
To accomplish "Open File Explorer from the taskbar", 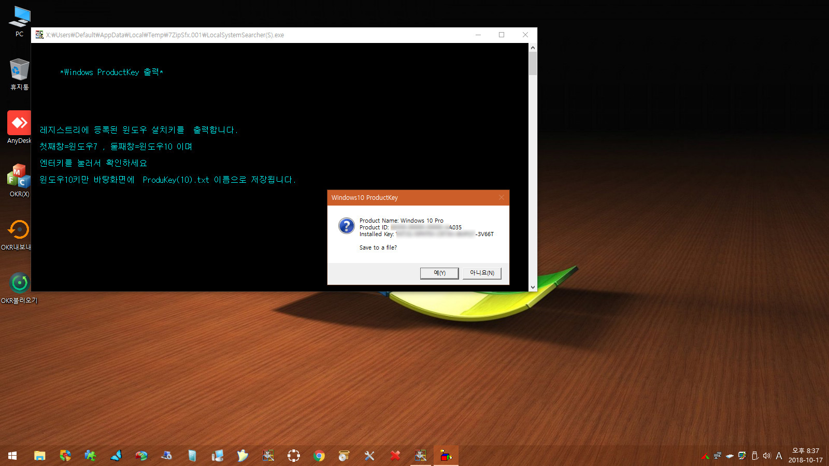I will point(39,456).
